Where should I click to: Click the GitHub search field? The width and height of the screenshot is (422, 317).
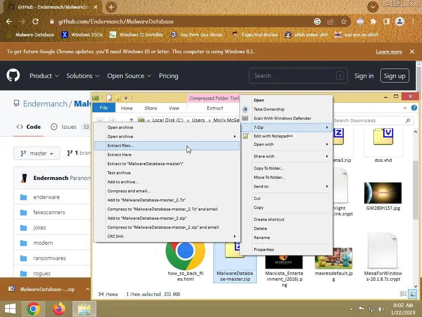tap(298, 76)
